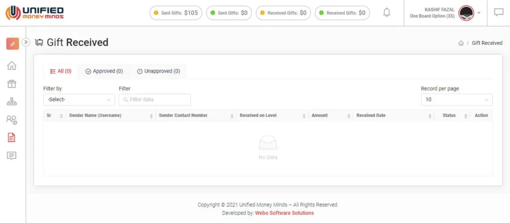Image resolution: width=510 pixels, height=223 pixels.
Task: Sort by Received Date column header
Action: (x=371, y=115)
